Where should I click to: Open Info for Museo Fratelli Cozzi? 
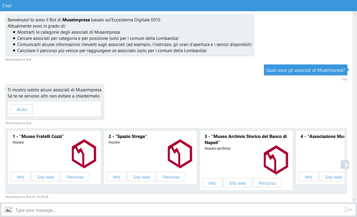pyautogui.click(x=20, y=177)
